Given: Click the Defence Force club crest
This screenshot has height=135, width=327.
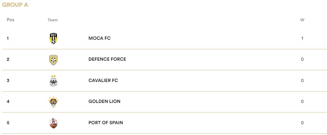Looking at the screenshot, I should [53, 60].
